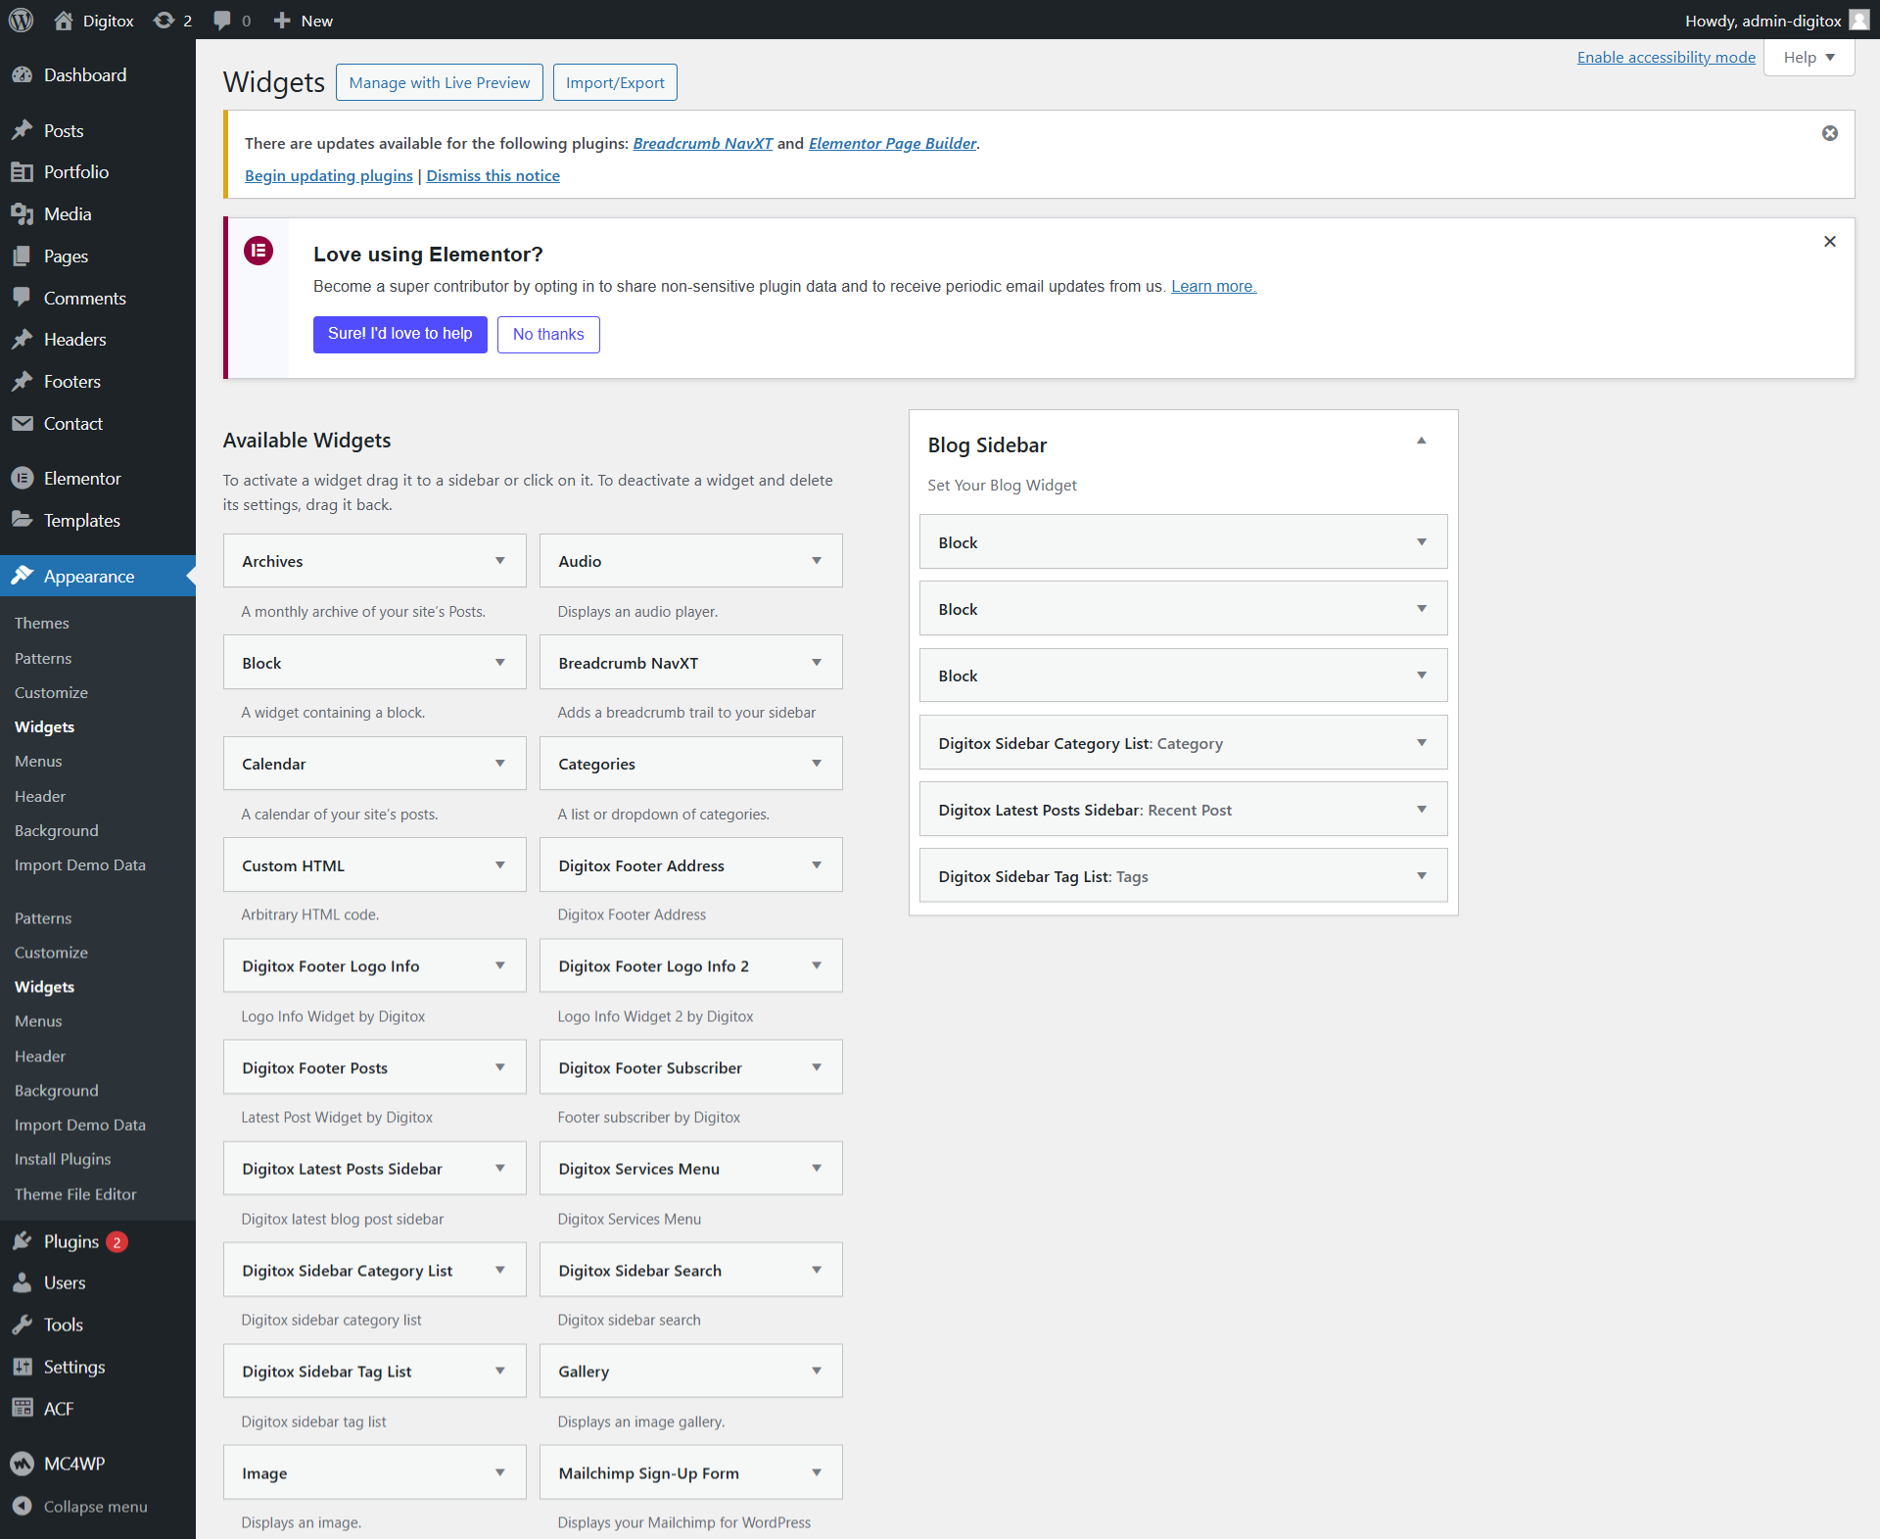Expand the Calendar widget arrow

(500, 764)
